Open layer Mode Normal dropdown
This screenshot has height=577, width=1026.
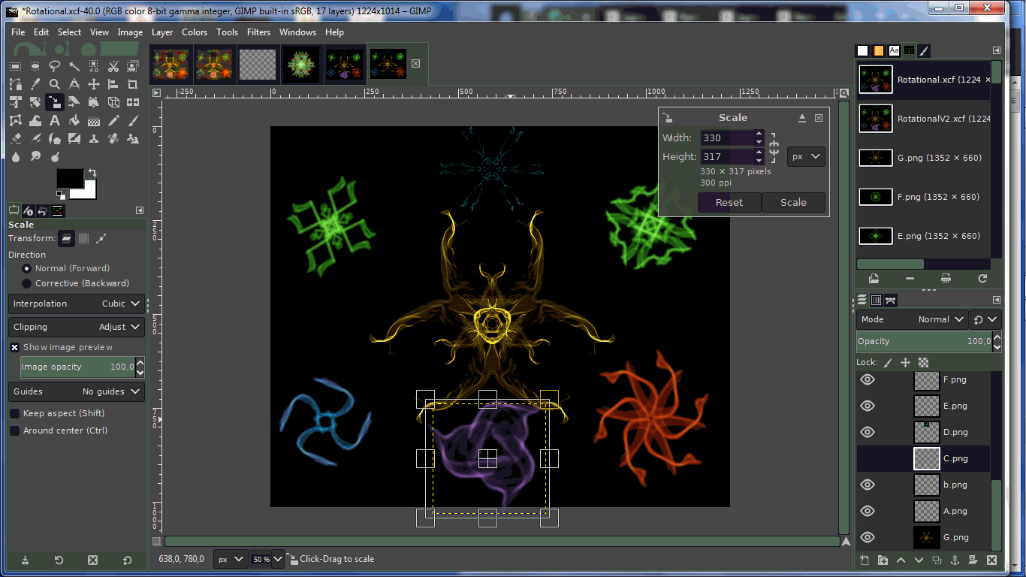(912, 319)
